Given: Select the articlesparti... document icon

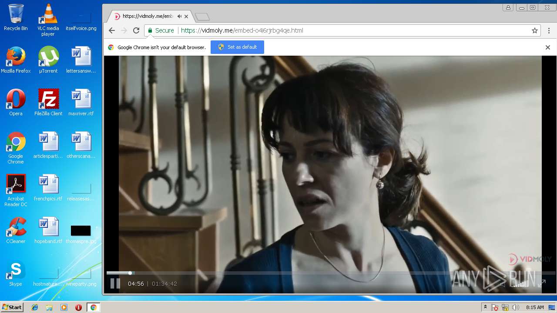Looking at the screenshot, I should point(48,145).
